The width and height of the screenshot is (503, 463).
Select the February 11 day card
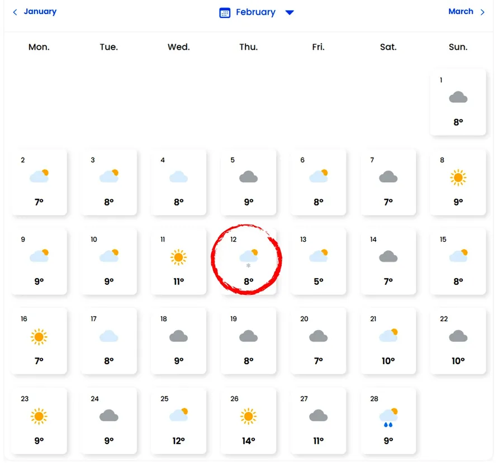[178, 261]
